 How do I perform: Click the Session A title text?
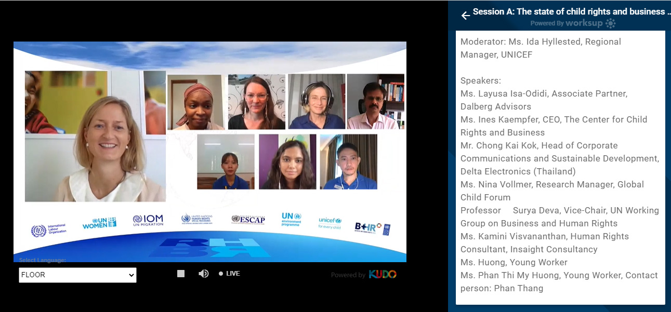click(569, 11)
